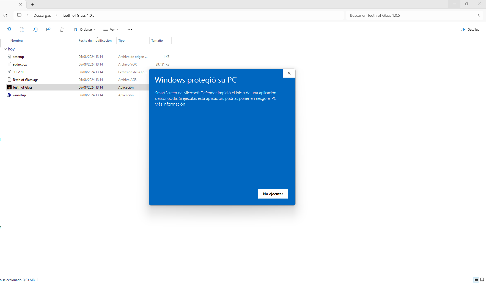Click the refresh icon in address bar

(x=5, y=15)
